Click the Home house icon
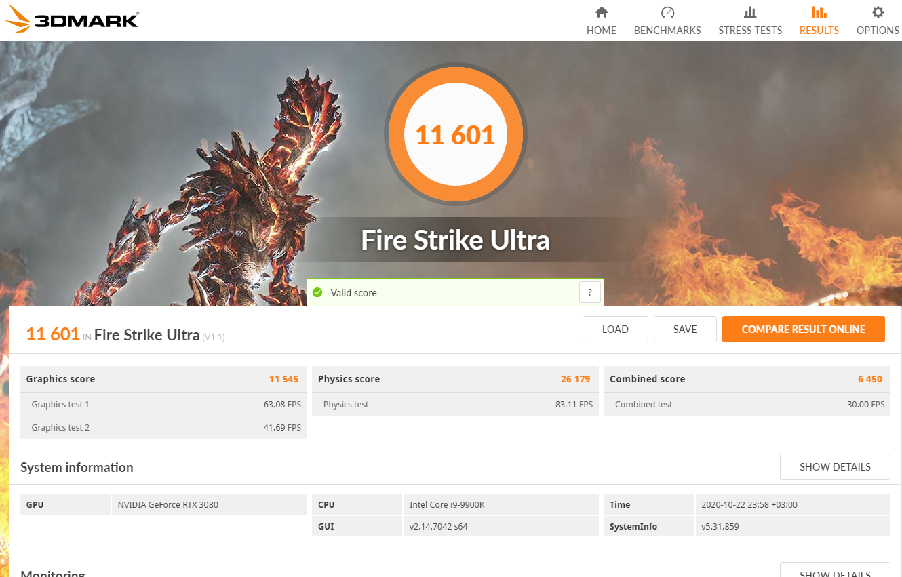This screenshot has width=902, height=577. [x=602, y=12]
